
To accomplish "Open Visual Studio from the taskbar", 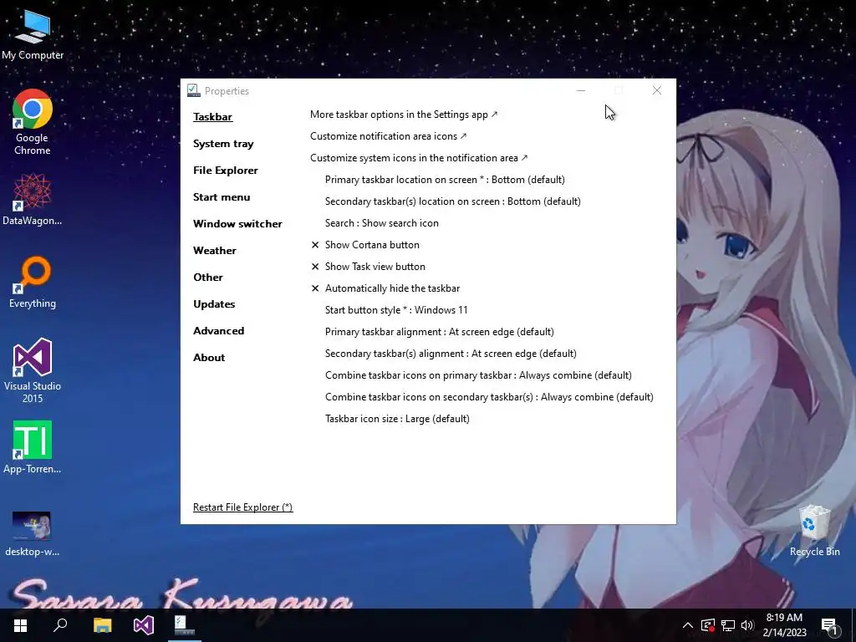I will 144,625.
